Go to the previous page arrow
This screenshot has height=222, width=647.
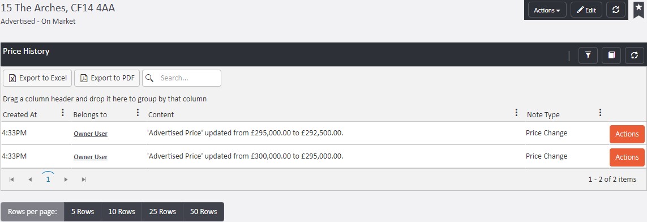pyautogui.click(x=29, y=180)
